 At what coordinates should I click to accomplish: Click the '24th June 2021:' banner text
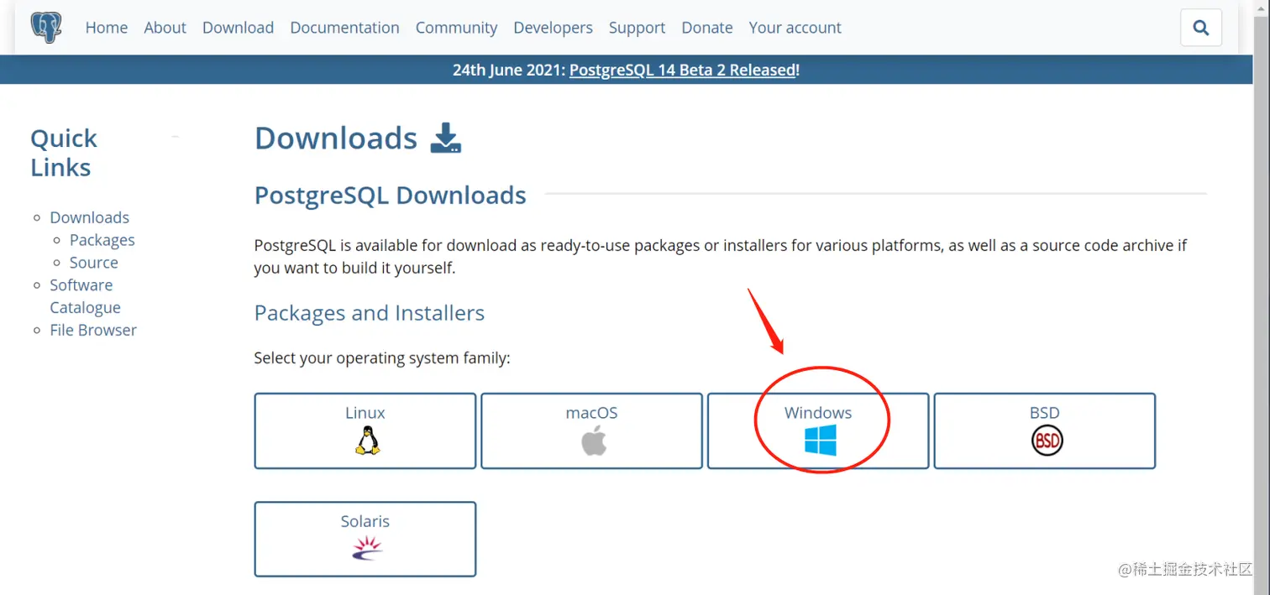coord(509,70)
